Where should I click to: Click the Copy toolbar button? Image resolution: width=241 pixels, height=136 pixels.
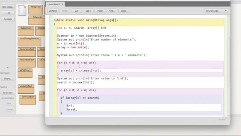click(x=88, y=11)
